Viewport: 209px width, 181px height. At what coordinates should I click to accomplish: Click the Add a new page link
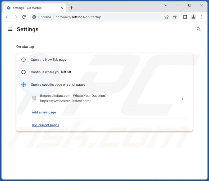pyautogui.click(x=44, y=112)
